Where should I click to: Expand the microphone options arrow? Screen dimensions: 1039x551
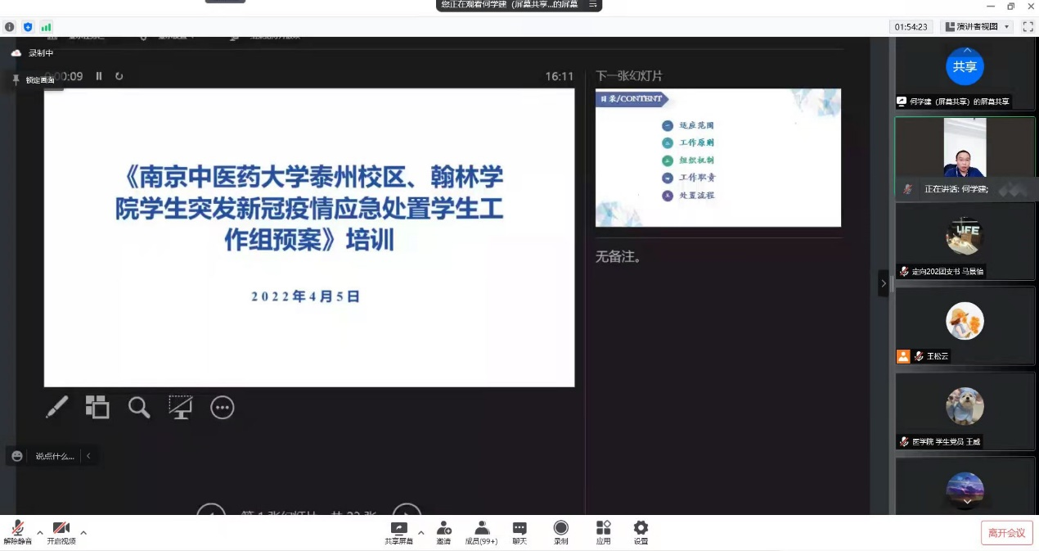click(x=40, y=532)
